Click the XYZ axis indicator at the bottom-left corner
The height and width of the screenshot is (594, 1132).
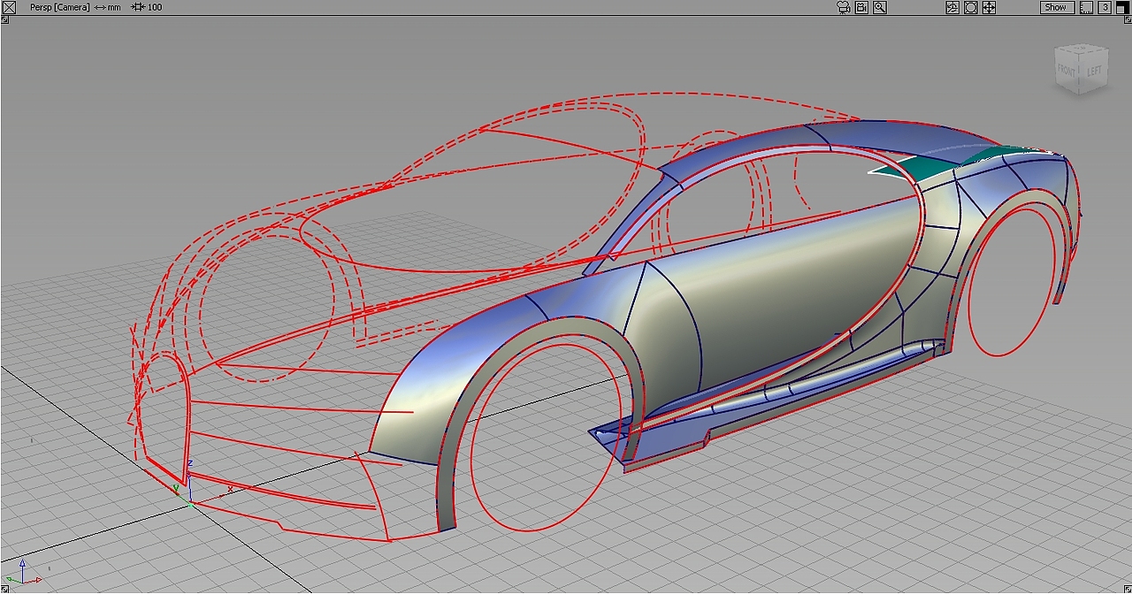click(23, 572)
